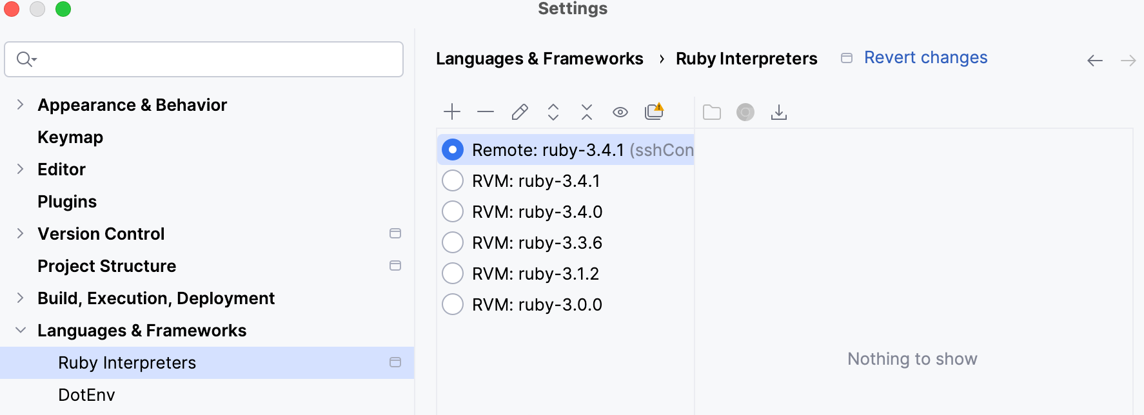This screenshot has width=1144, height=415.
Task: Select the RVM: ruby-3.3.6 radio button
Action: coord(453,242)
